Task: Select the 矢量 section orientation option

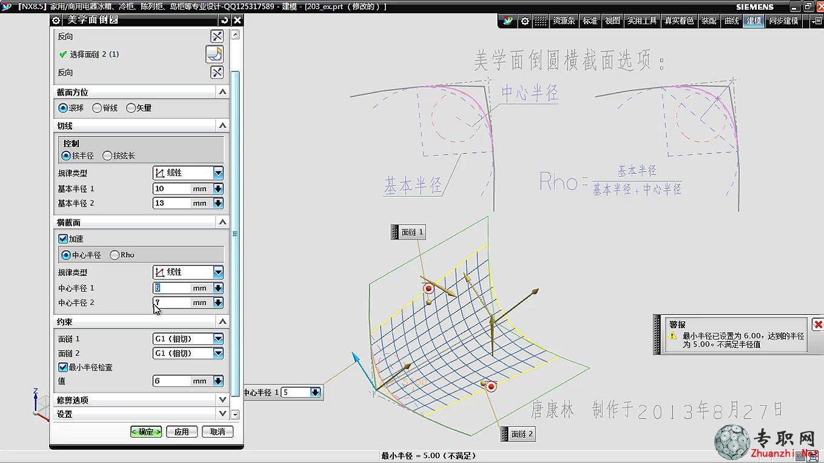Action: [x=138, y=108]
